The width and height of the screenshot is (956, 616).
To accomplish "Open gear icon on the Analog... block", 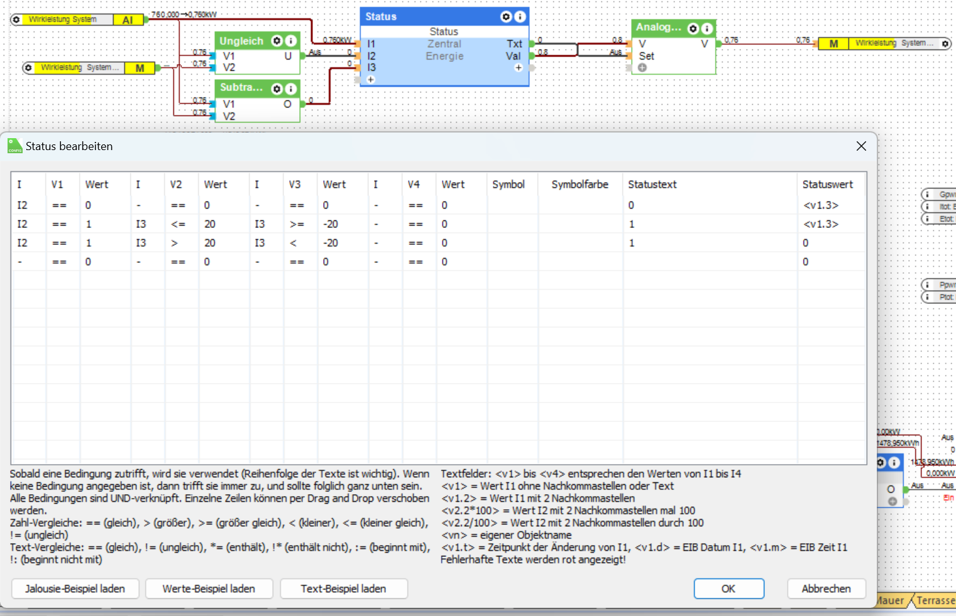I will coord(693,28).
